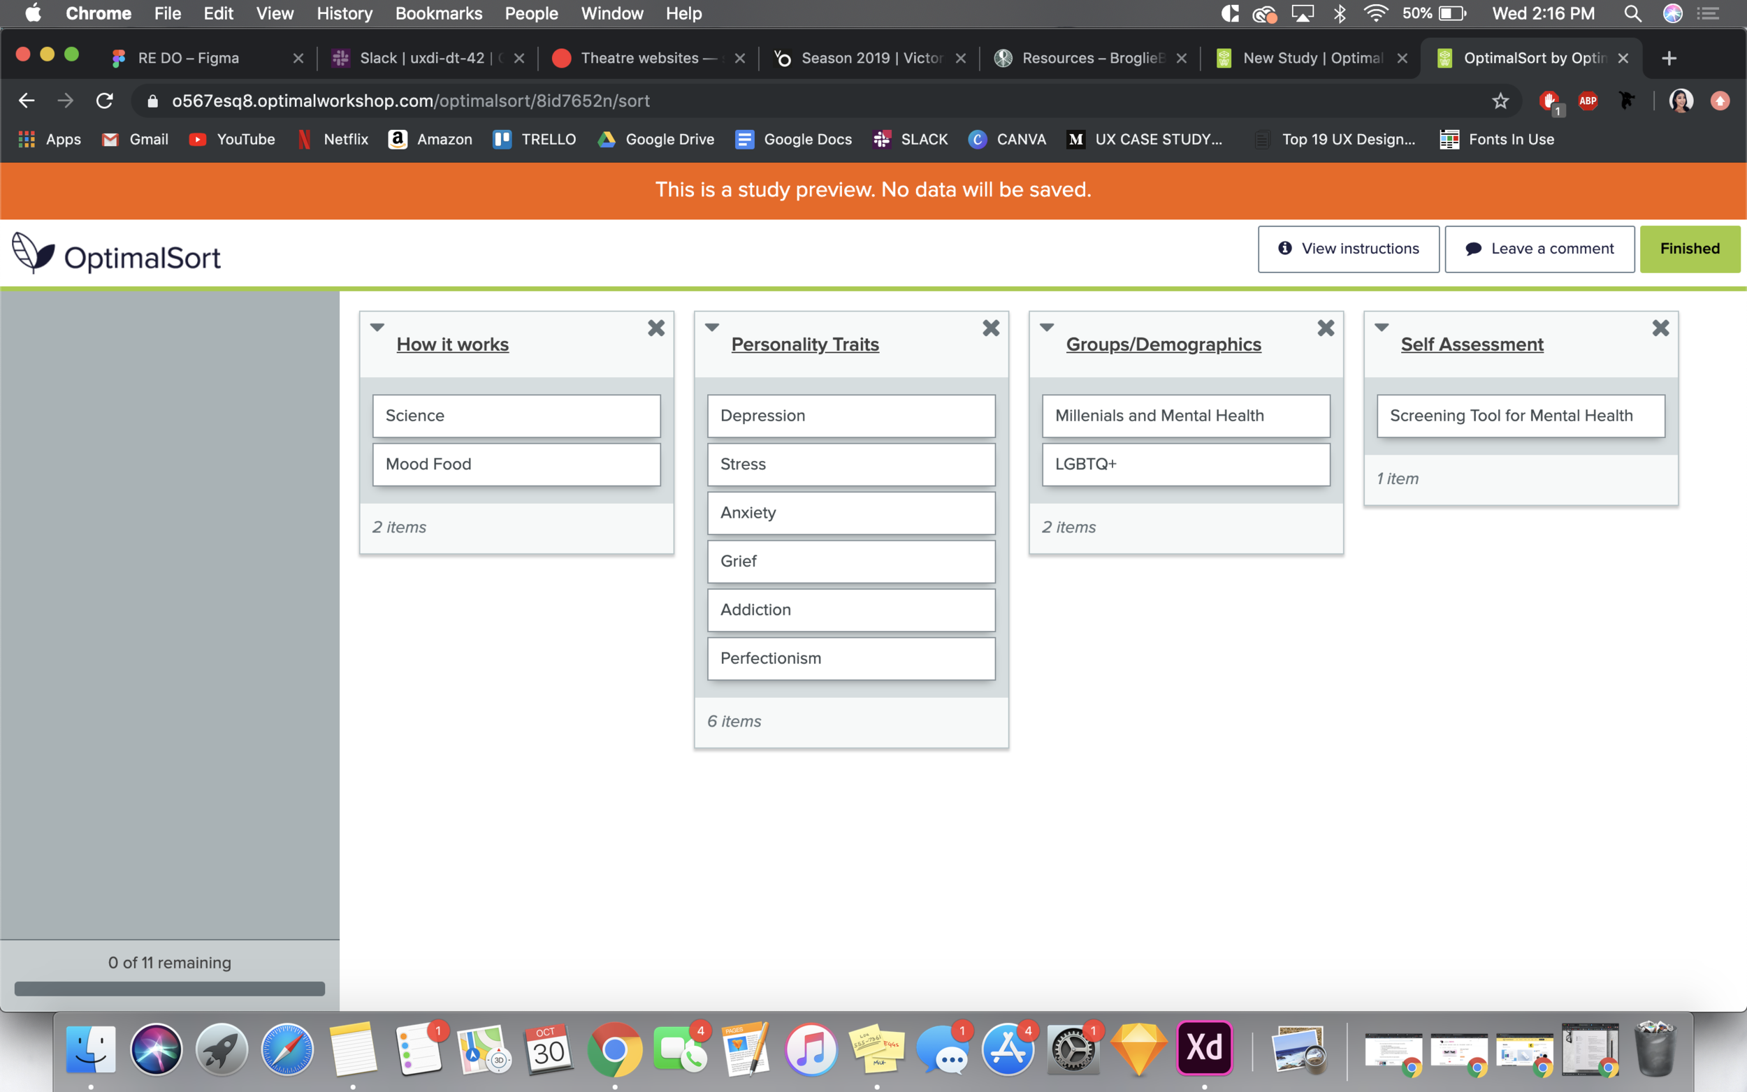1747x1092 pixels.
Task: Delete the How it works category
Action: (x=655, y=328)
